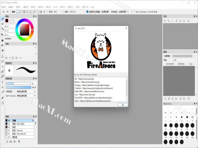Image resolution: width=198 pixels, height=148 pixels.
Task: Select the Gradient tool
Action: tap(2, 50)
